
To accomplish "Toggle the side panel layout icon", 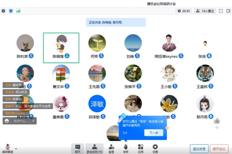I will click(228, 11).
